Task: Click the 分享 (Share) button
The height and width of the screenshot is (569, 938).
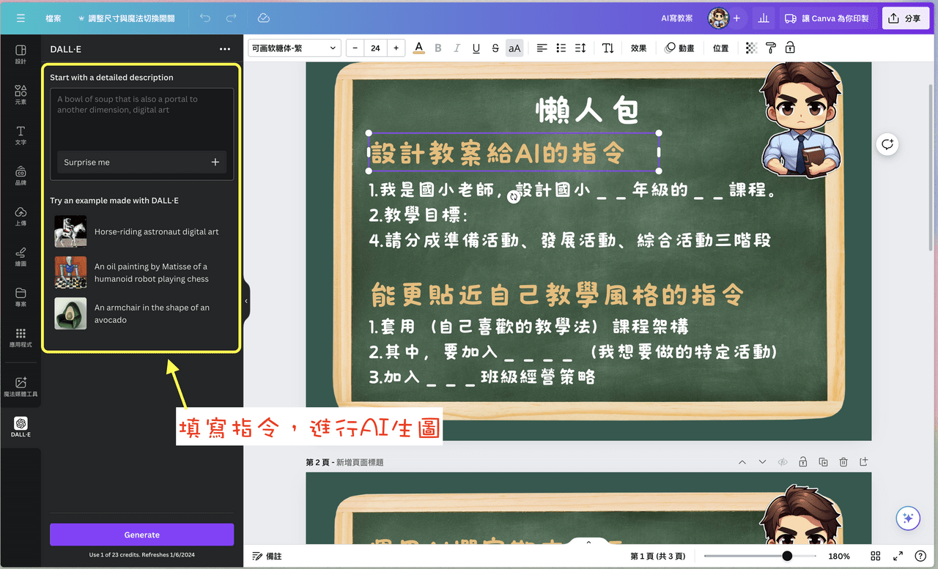Action: [905, 18]
